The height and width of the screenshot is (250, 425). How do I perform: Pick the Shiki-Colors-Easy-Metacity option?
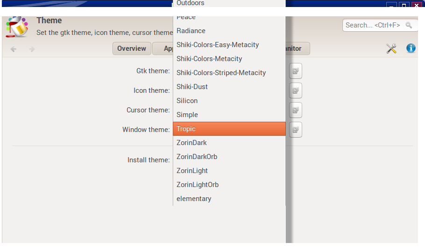[229, 45]
